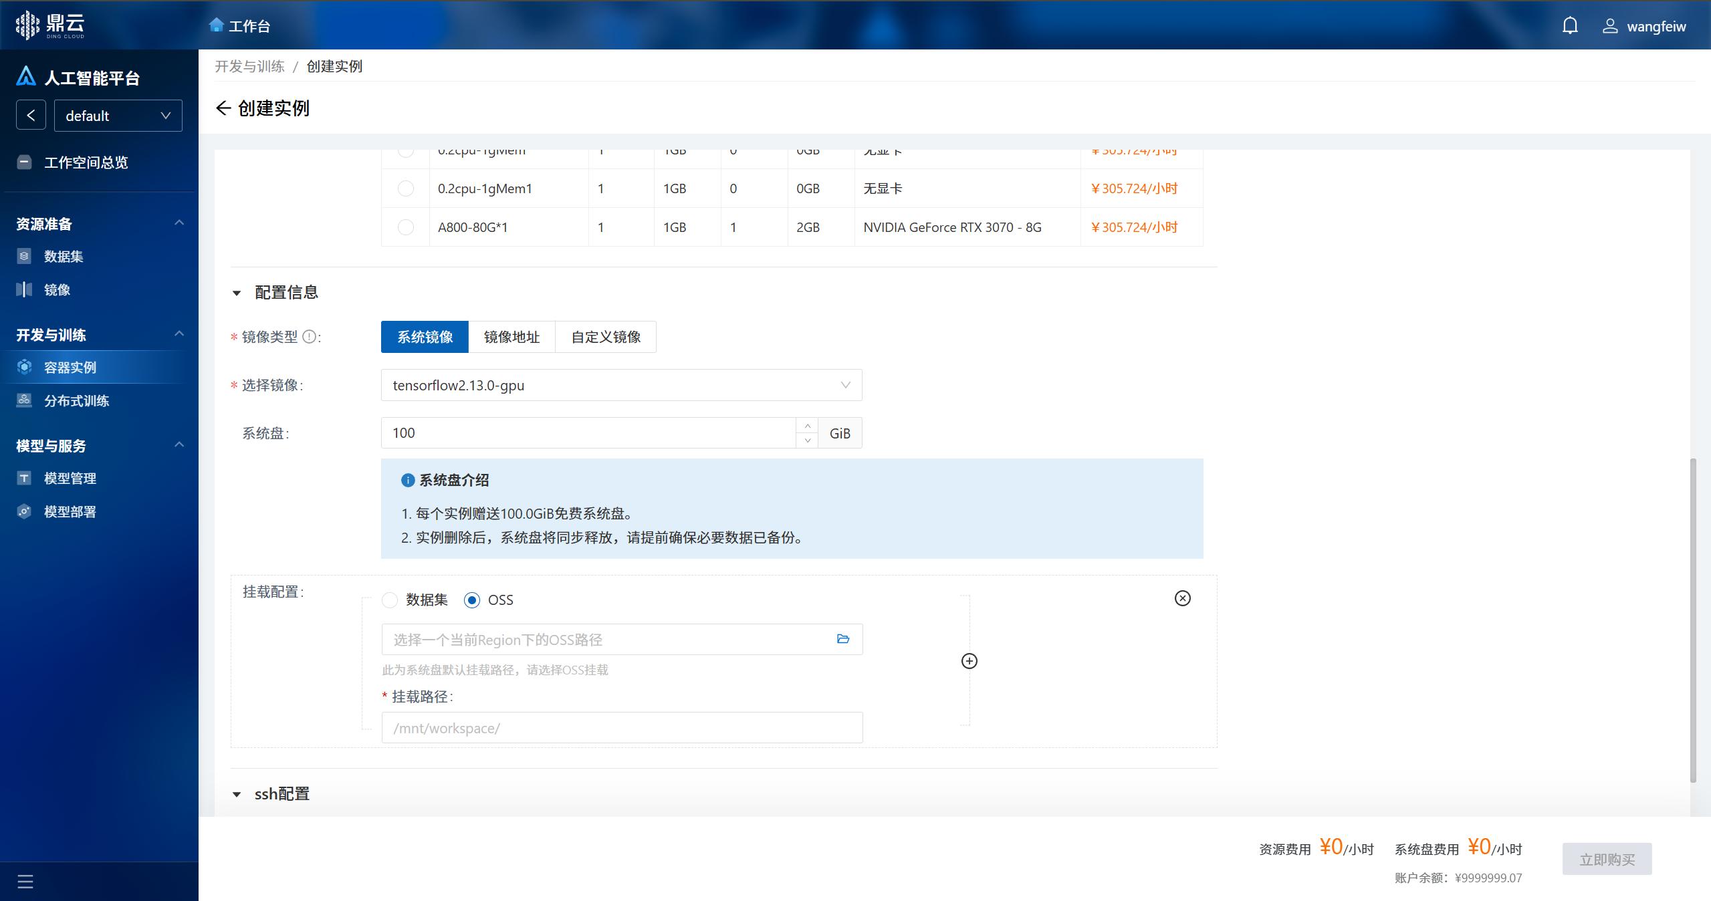Open the 工作台 home icon

click(216, 25)
